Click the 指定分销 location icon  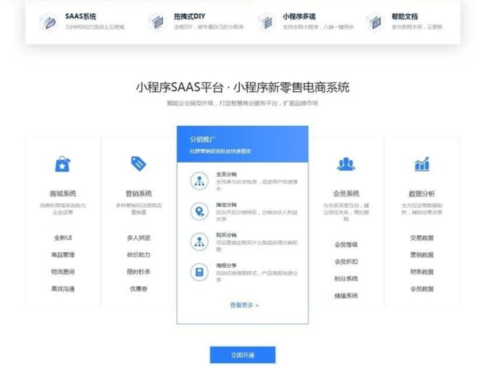tap(200, 211)
